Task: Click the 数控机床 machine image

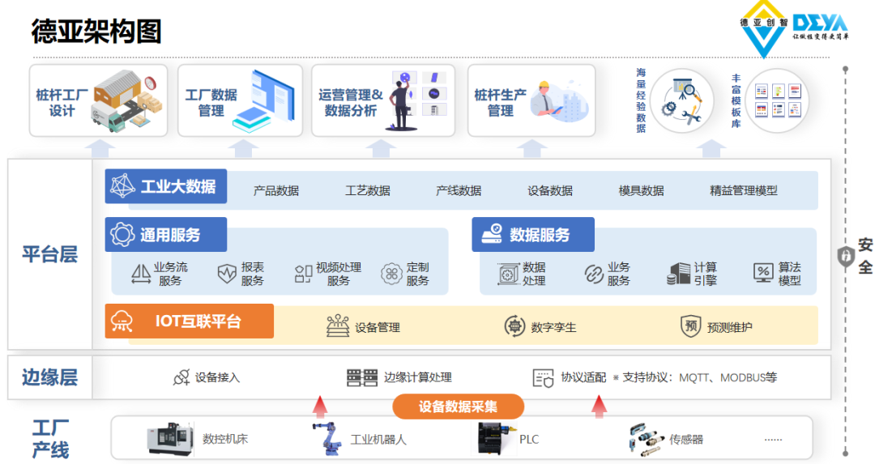Action: [170, 438]
